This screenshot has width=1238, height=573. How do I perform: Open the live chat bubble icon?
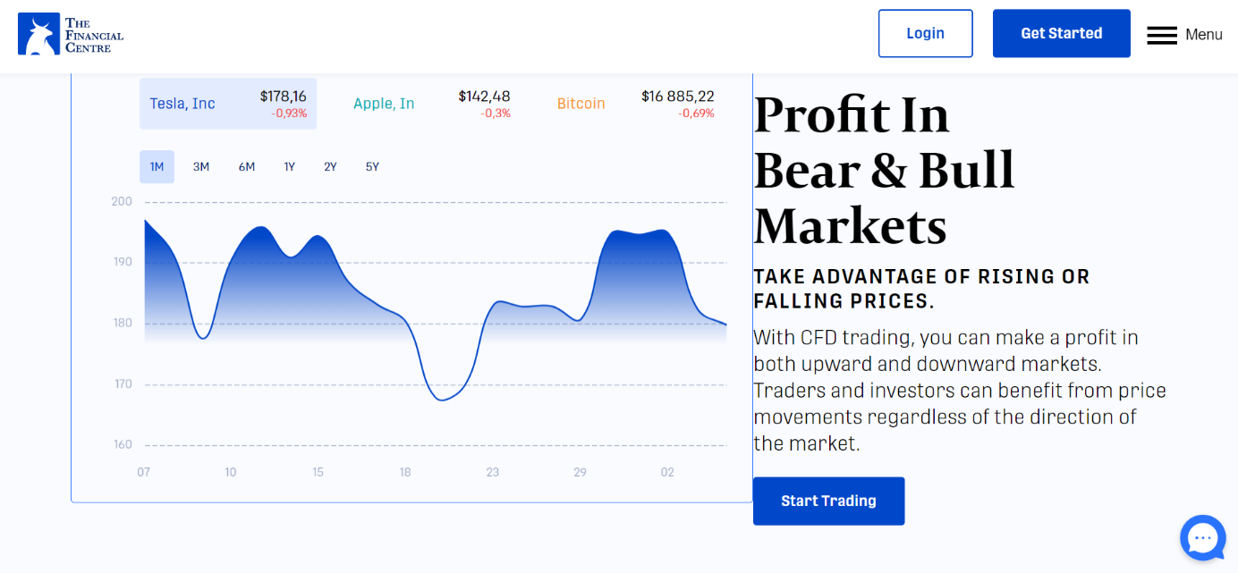tap(1202, 538)
